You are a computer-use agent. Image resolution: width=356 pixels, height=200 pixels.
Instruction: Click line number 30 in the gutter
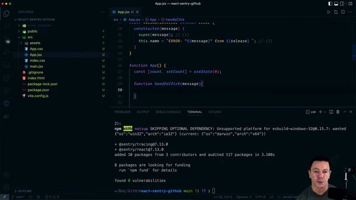click(120, 90)
